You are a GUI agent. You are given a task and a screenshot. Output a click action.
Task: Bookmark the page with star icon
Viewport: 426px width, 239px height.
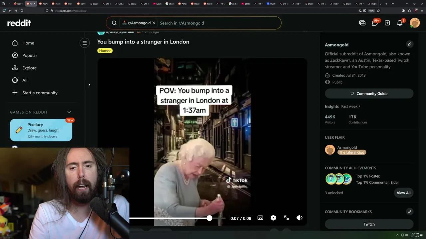[378, 11]
